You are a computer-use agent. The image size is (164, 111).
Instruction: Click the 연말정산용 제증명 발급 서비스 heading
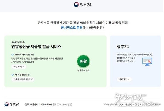click(36, 47)
